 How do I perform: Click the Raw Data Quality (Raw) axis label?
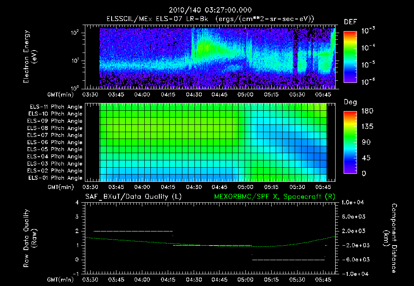[30, 238]
